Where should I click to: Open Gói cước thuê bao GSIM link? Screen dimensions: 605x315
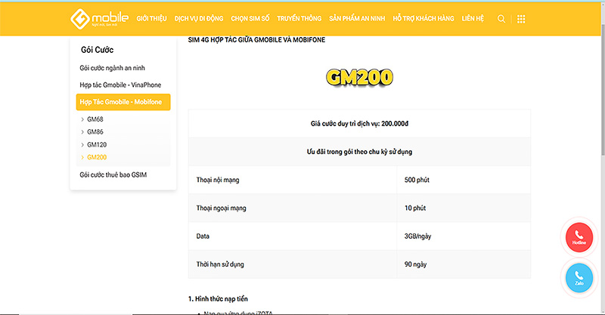(x=113, y=174)
